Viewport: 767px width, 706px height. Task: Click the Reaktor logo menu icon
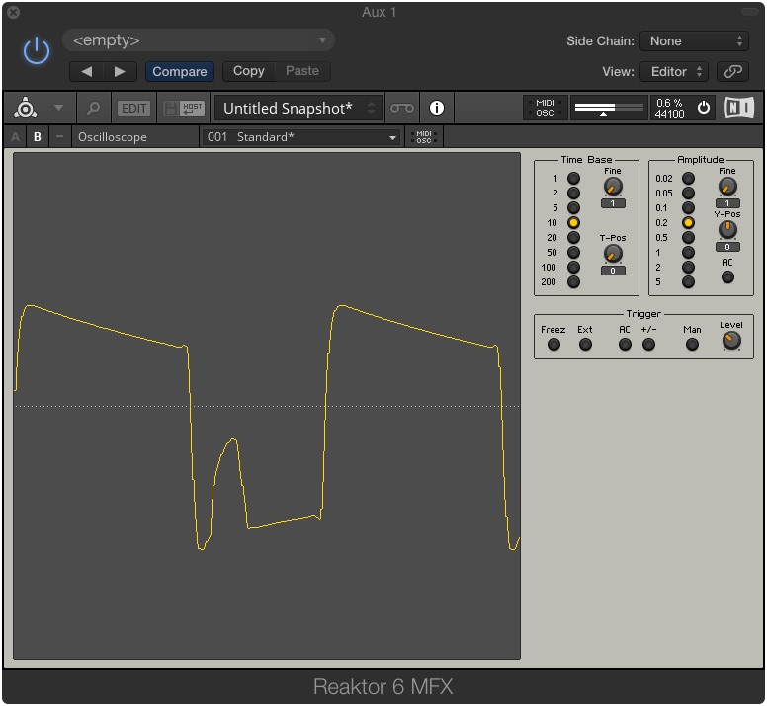click(26, 108)
